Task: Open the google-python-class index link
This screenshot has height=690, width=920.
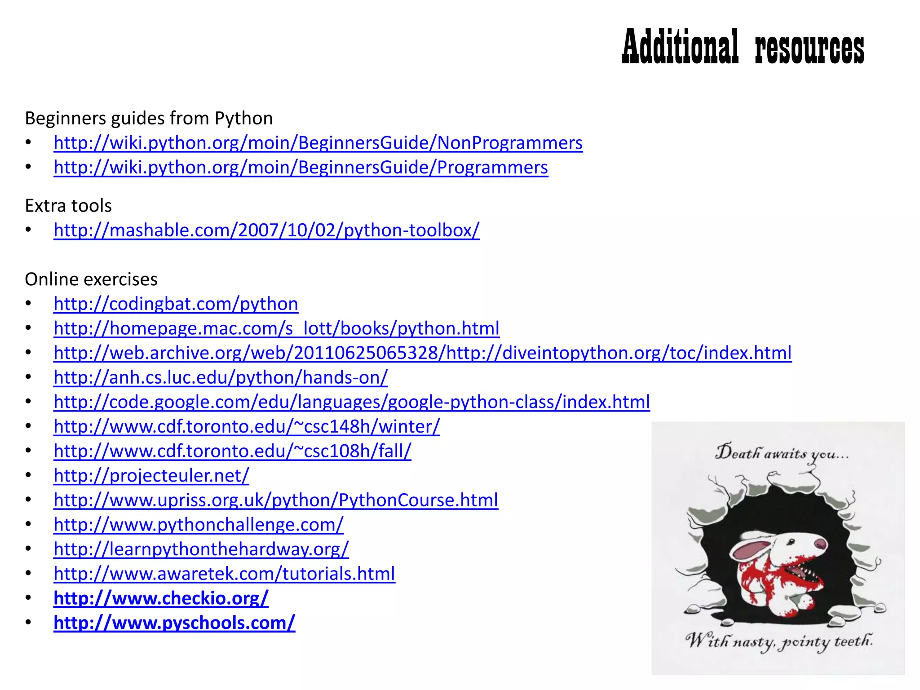Action: pos(352,402)
